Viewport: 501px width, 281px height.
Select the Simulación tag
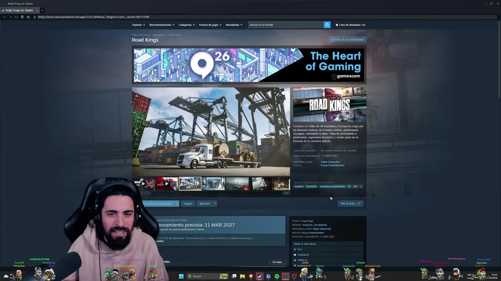pos(312,187)
